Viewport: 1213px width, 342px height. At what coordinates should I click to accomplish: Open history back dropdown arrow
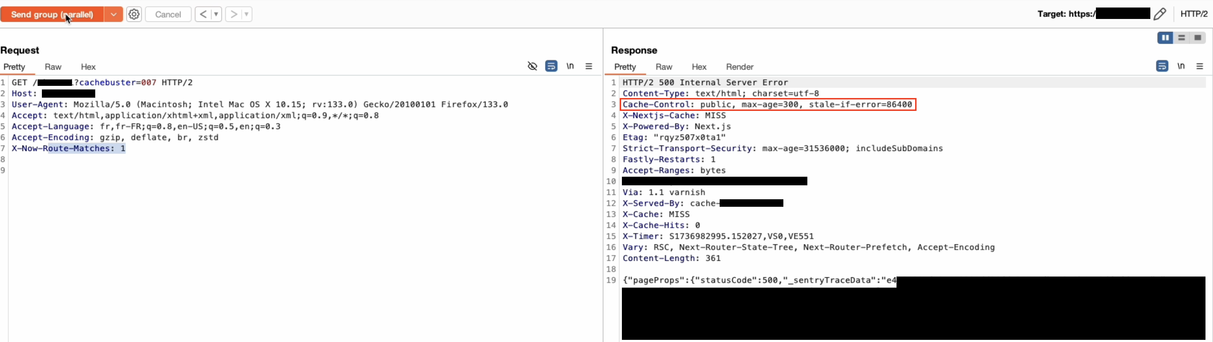point(216,14)
